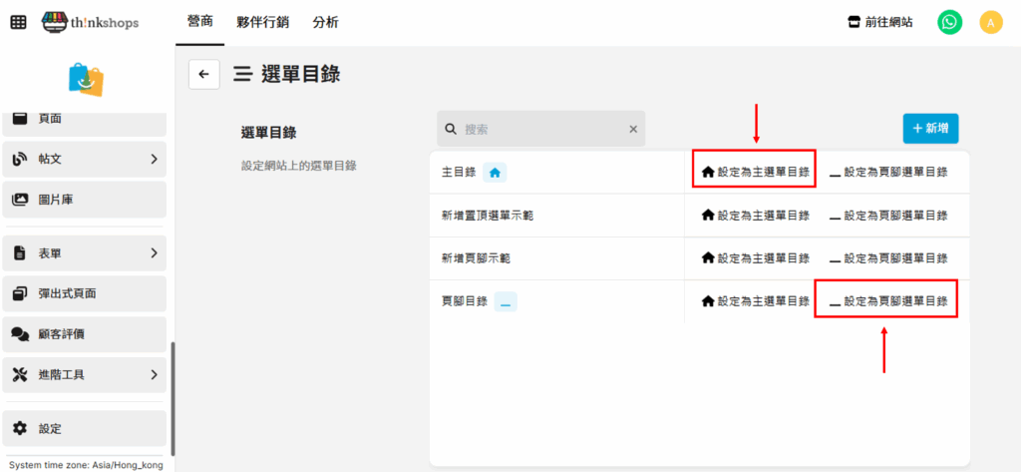Click the home badge beside 主目錄
This screenshot has height=472, width=1021.
[496, 173]
